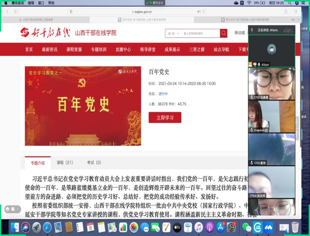The image size is (310, 236).
Task: Open the course type dropdown in search
Action: pos(172,33)
